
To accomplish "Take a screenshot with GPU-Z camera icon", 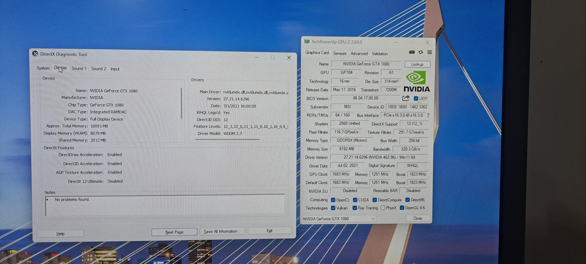I will (x=412, y=52).
